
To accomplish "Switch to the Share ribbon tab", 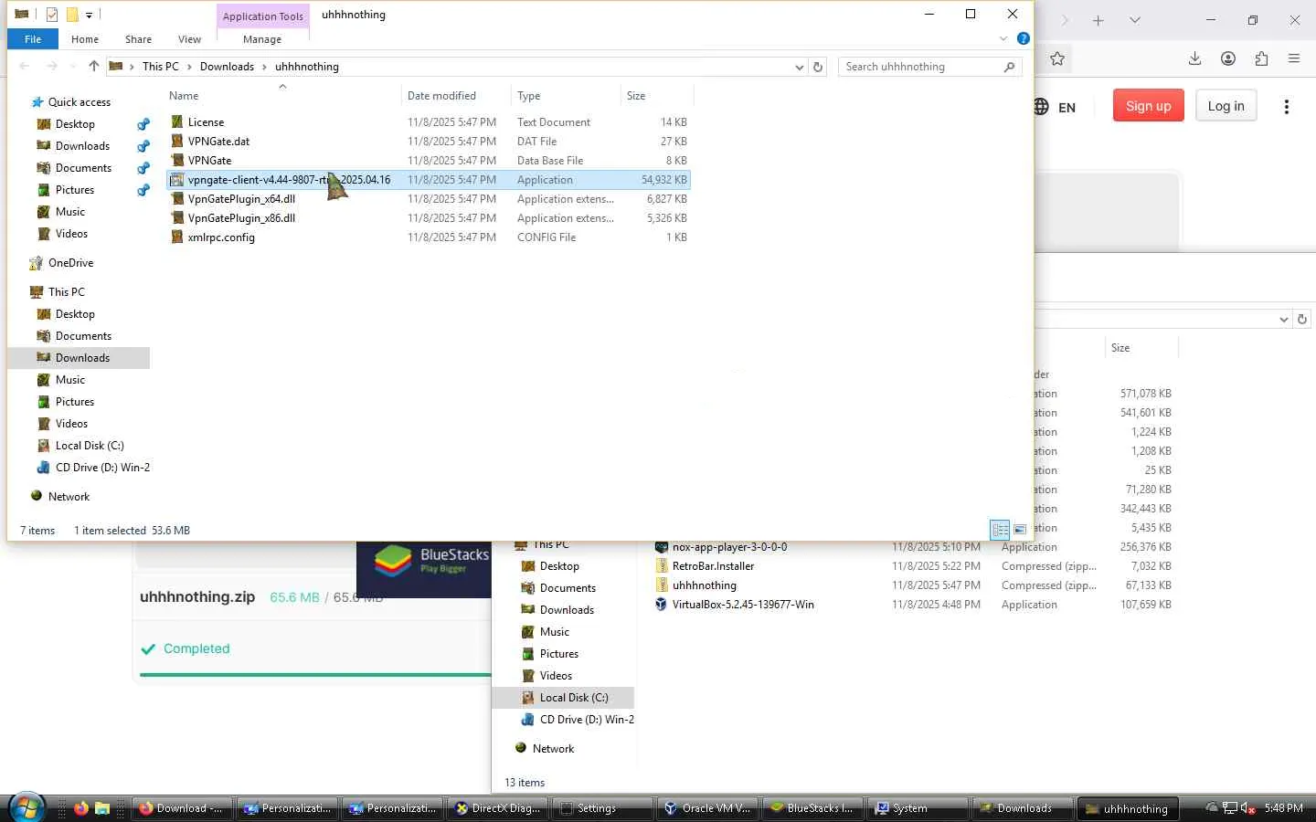I will point(139,39).
